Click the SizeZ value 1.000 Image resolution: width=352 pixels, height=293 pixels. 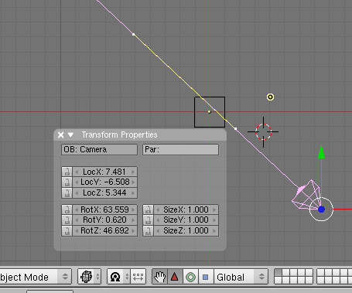coord(186,230)
